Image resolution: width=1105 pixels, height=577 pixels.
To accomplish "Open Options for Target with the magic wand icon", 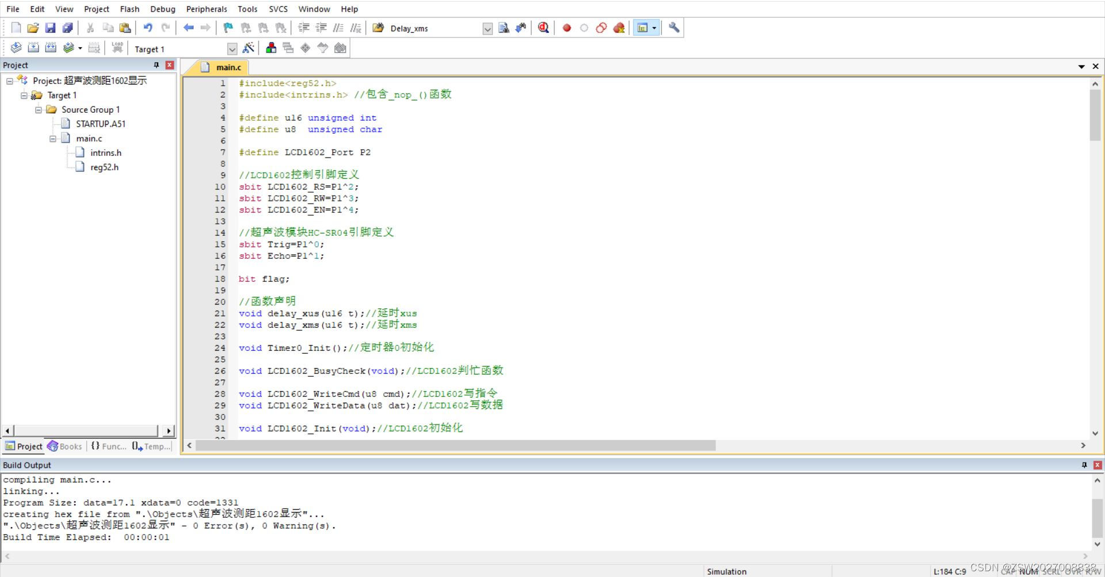I will 249,48.
